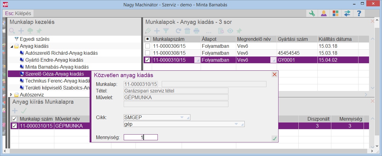Open the green wrench settings icon
Image resolution: width=382 pixels, height=156 pixels.
pyautogui.click(x=312, y=13)
